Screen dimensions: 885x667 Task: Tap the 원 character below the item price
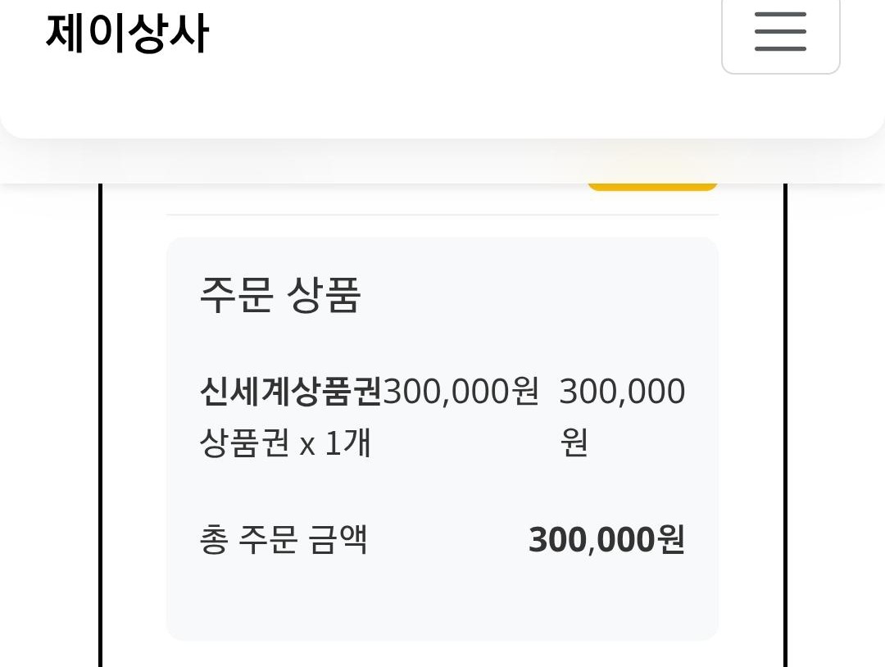(574, 443)
